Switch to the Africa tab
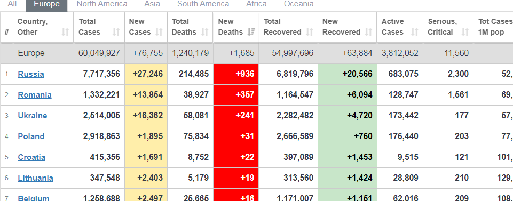513x201 pixels. (256, 4)
